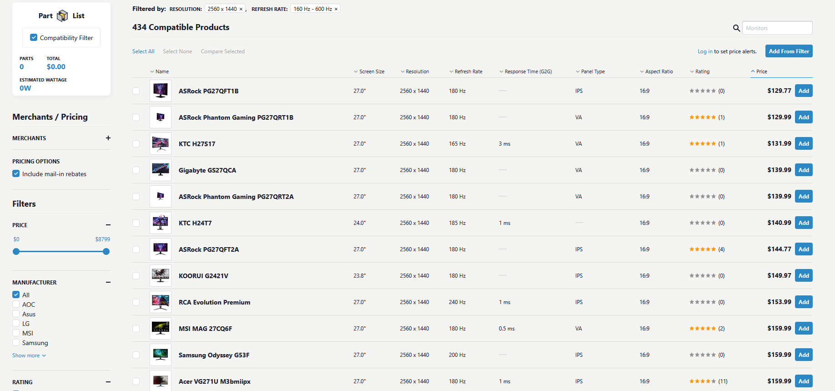This screenshot has width=835, height=391.
Task: Sort by Name column
Action: [159, 71]
